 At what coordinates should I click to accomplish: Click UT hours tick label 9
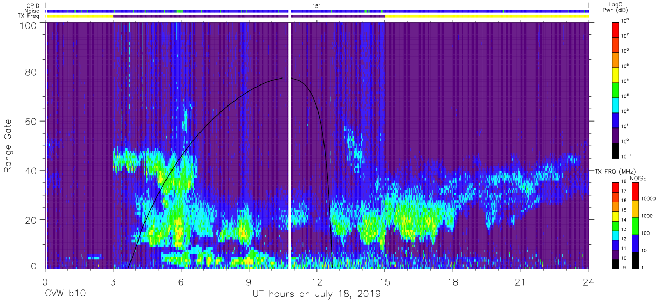tap(249, 282)
